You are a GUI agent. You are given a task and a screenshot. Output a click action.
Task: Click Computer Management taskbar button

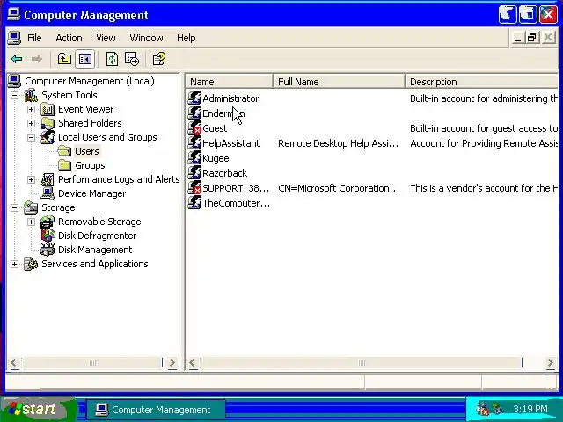pyautogui.click(x=157, y=410)
